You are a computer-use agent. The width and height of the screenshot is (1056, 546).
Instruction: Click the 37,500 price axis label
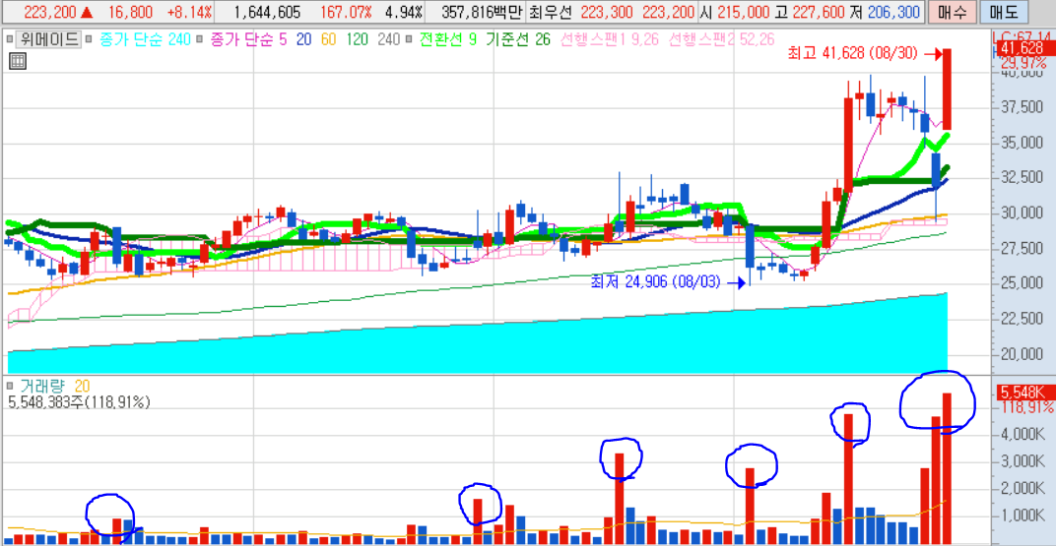[x=1022, y=108]
